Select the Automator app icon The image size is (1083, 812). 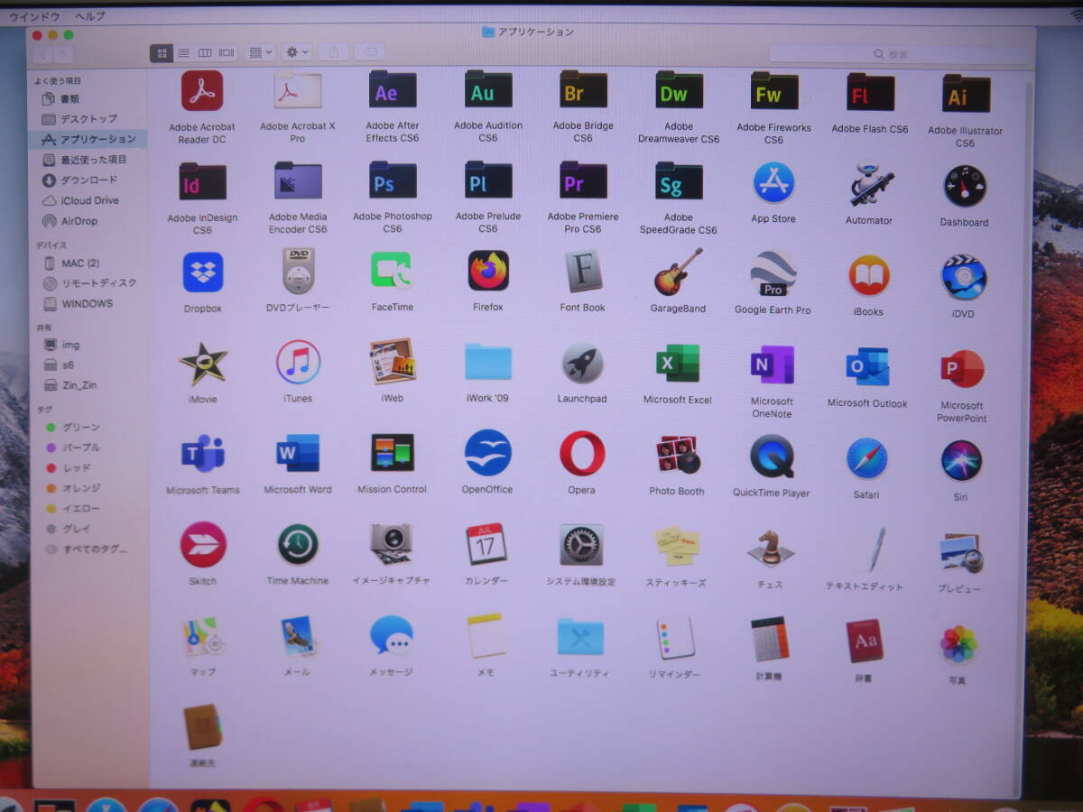pos(870,185)
